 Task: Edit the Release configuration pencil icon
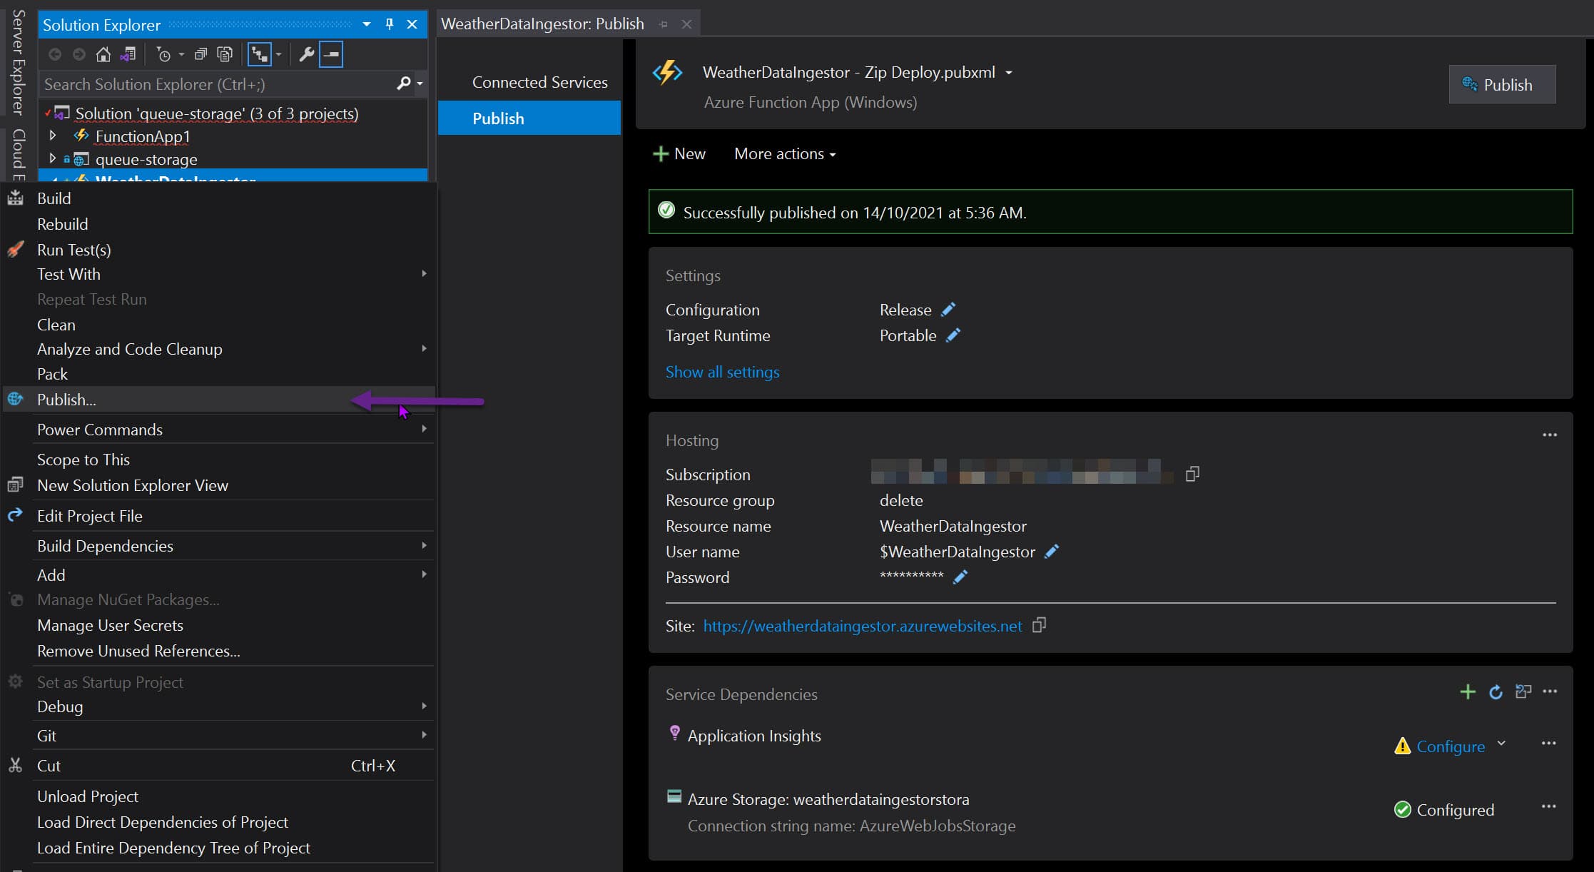(x=949, y=309)
